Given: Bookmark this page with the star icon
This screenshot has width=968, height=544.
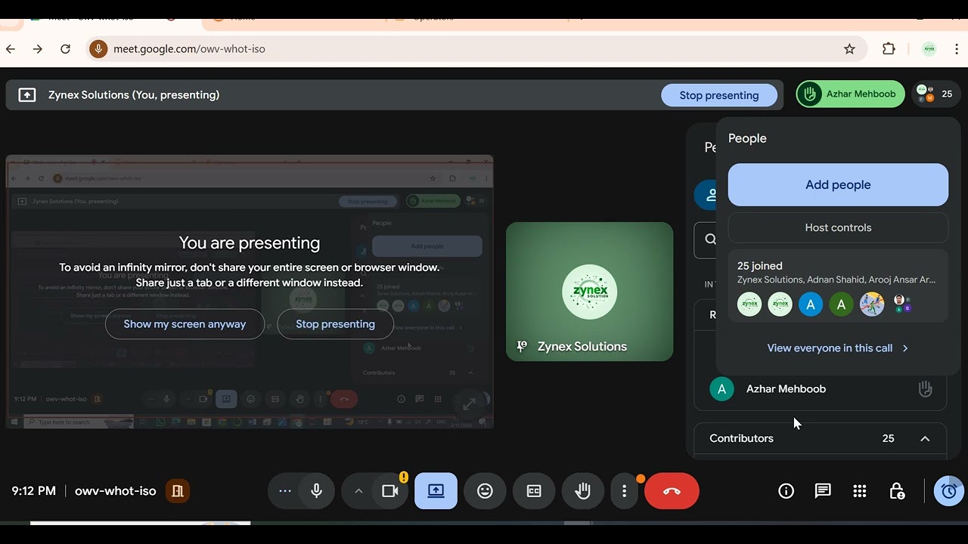Looking at the screenshot, I should click(849, 49).
